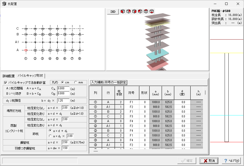The height and width of the screenshot is (166, 244).
Task: Open help with ヘルプ(H) button
Action: (231, 161)
